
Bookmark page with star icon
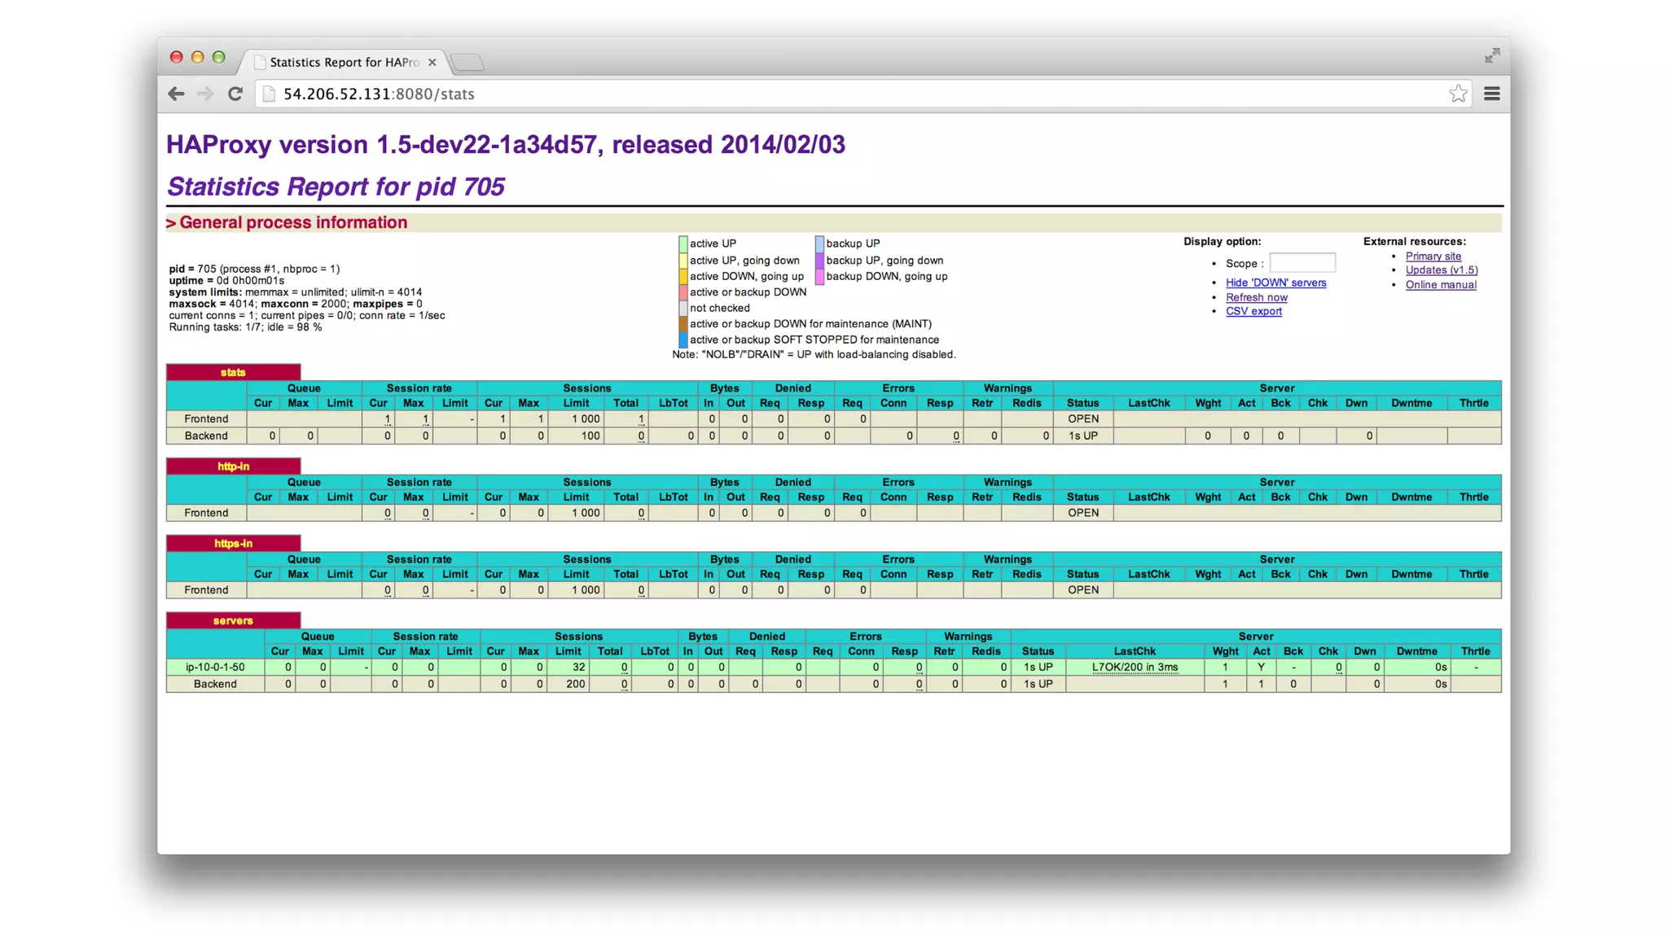(1458, 94)
